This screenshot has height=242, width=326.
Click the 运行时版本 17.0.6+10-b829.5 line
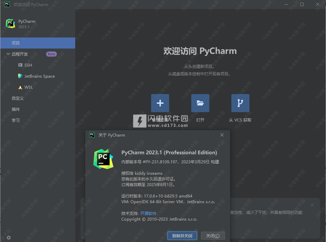157,196
